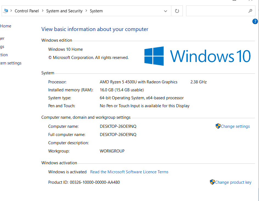The height and width of the screenshot is (201, 259).
Task: Click the Computer description label
Action: tap(69, 143)
